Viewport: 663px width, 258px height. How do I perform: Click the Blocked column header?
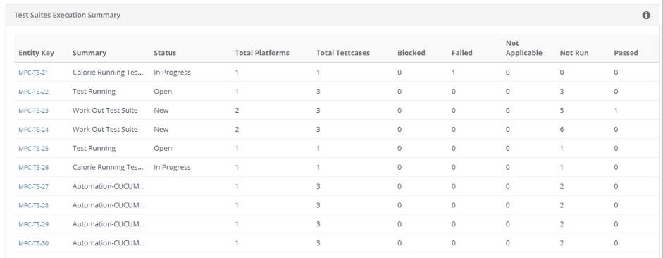[x=411, y=53]
